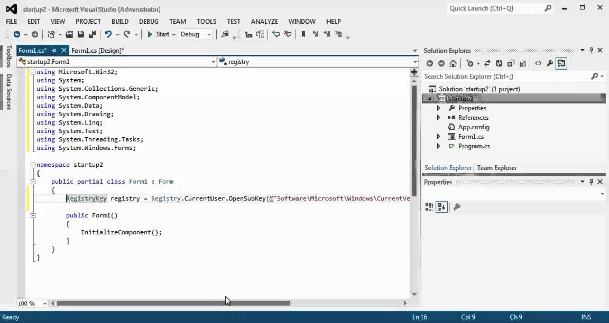Select App.config in the Solution Explorer

point(474,127)
